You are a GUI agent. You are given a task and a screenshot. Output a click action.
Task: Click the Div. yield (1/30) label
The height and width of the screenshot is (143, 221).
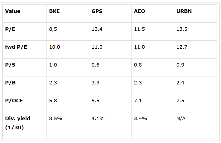click(18, 123)
